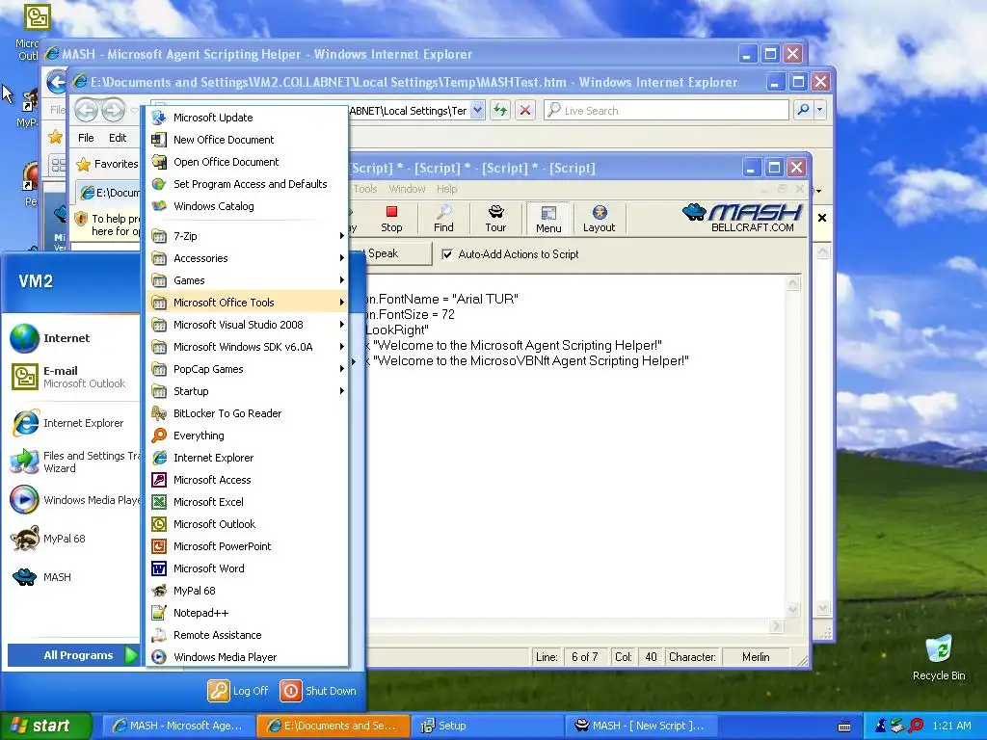Launch Microsoft Access
This screenshot has height=740, width=987.
(248, 480)
